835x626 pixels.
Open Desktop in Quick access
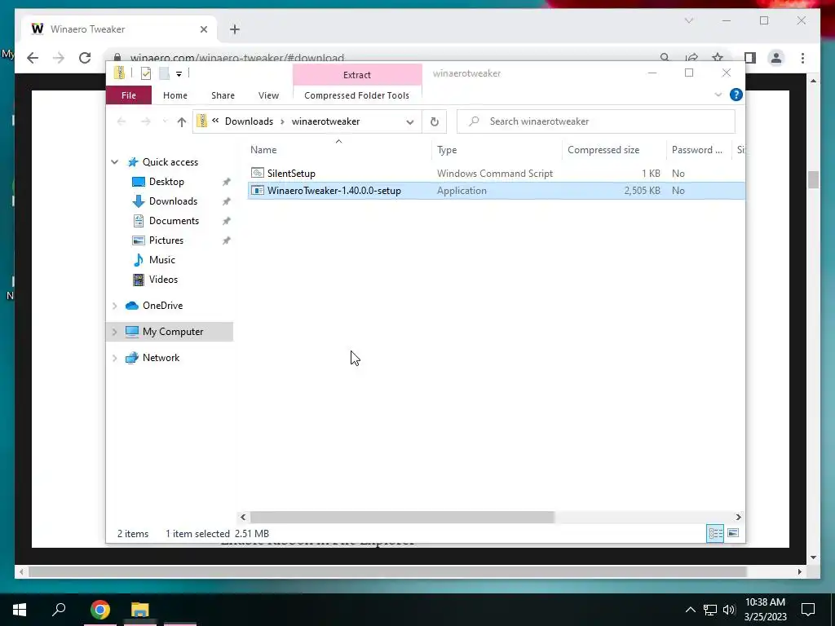pyautogui.click(x=166, y=182)
